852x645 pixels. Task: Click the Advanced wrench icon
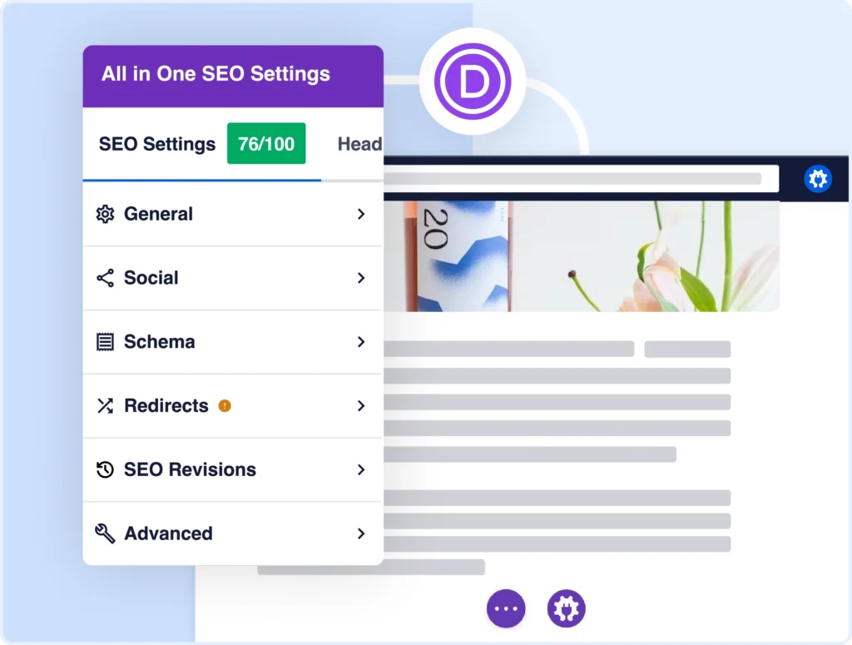pyautogui.click(x=105, y=533)
